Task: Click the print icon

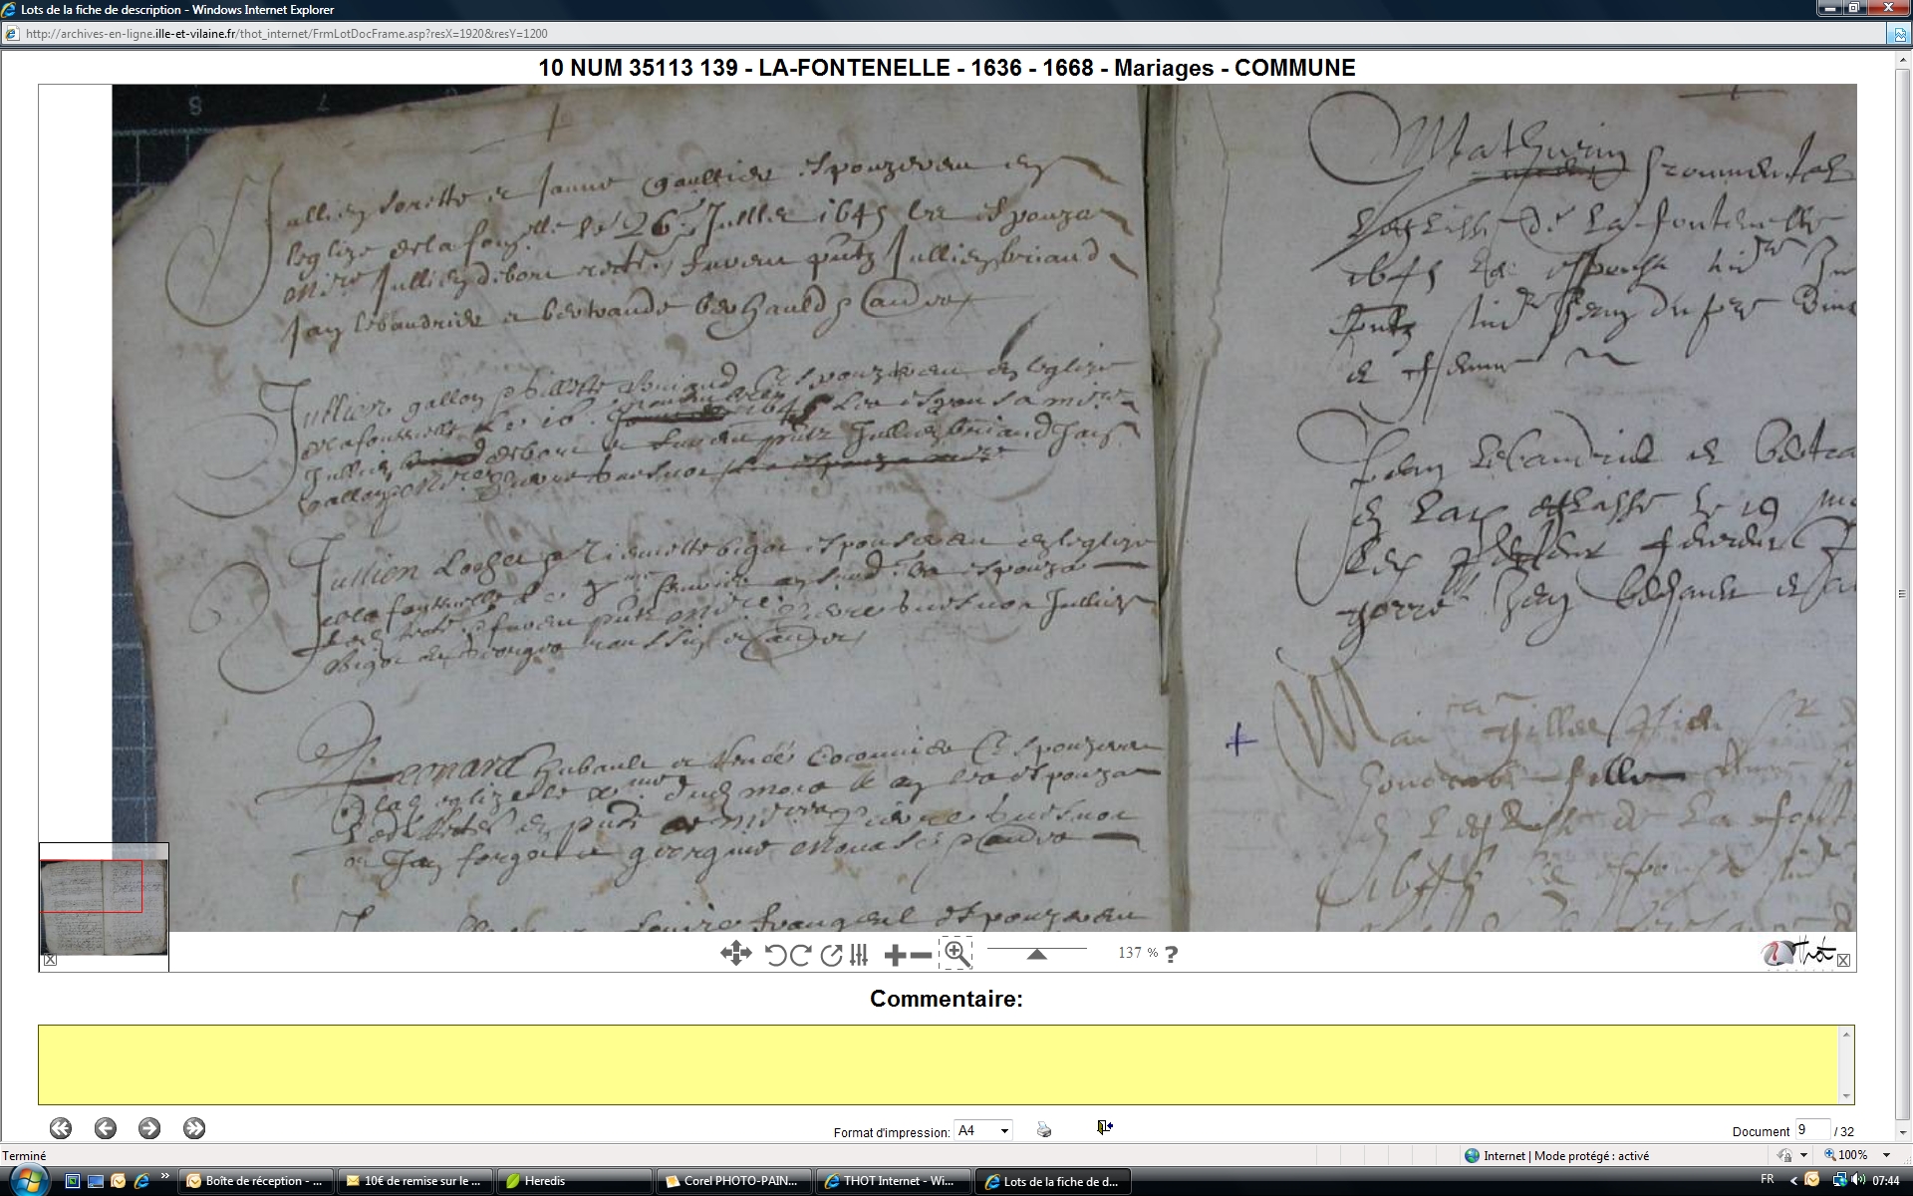Action: point(1043,1129)
